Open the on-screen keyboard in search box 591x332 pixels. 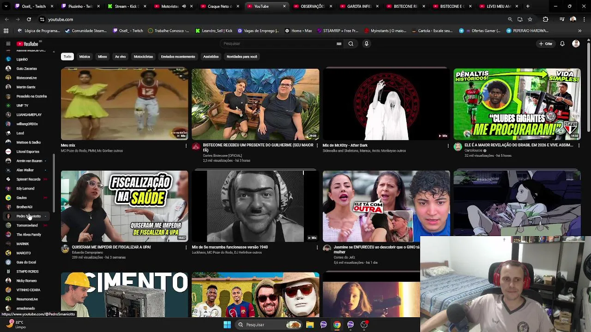pyautogui.click(x=339, y=44)
